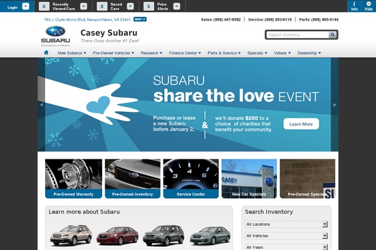
Task: Click the Recently Viewed Cars count badge
Action: pyautogui.click(x=44, y=6)
